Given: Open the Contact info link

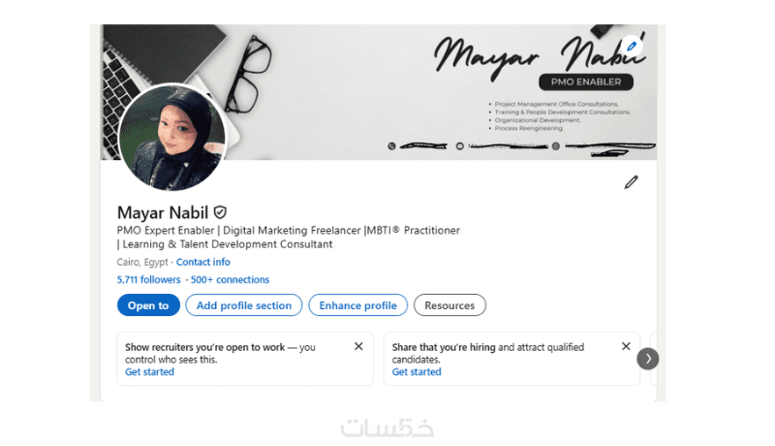Looking at the screenshot, I should click(203, 262).
